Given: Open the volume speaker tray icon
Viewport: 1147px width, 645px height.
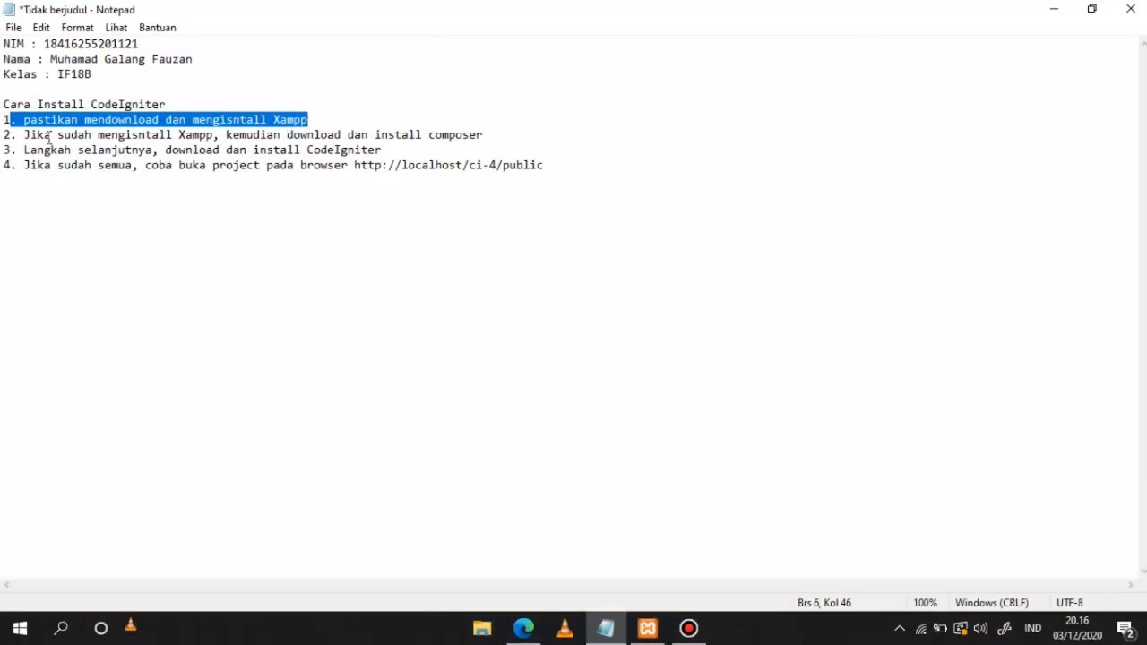Looking at the screenshot, I should pos(980,628).
